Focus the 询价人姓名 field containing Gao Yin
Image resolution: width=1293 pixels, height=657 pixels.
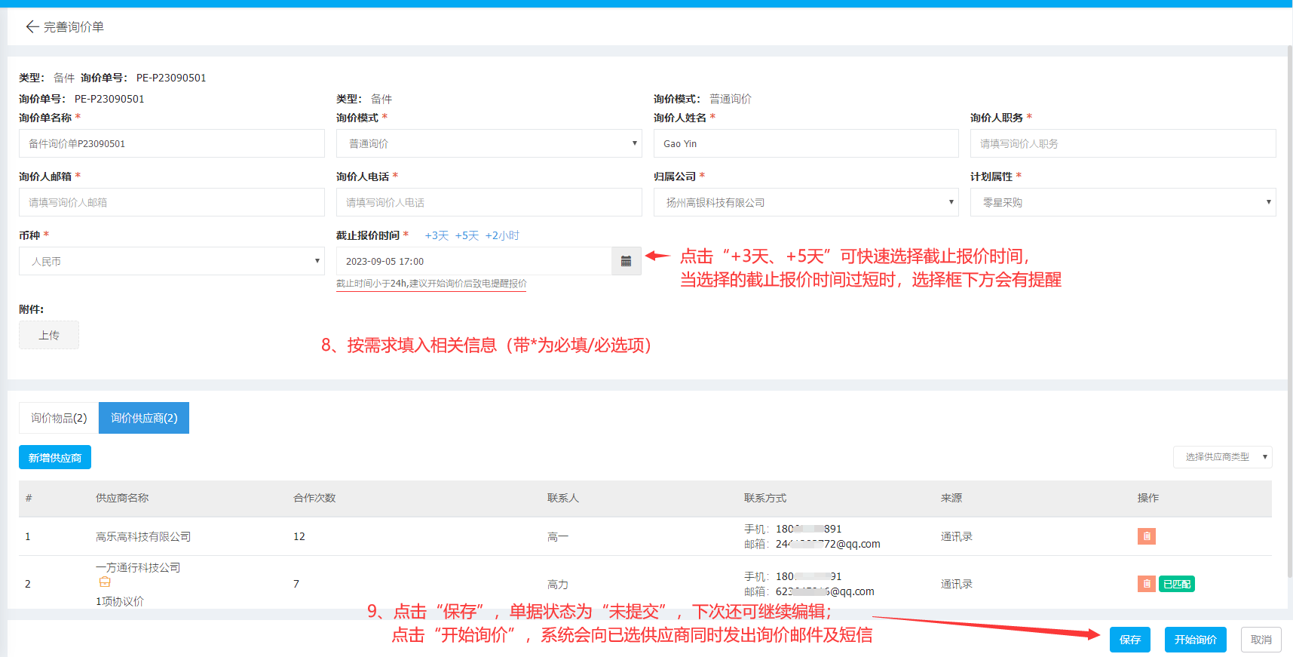tap(806, 143)
